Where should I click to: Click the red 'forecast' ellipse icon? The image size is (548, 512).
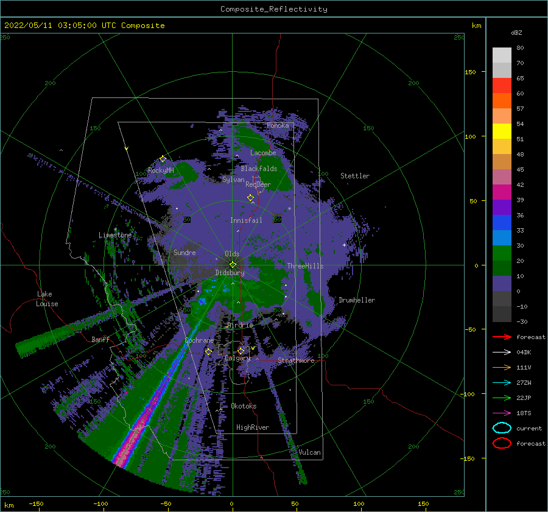tap(502, 443)
